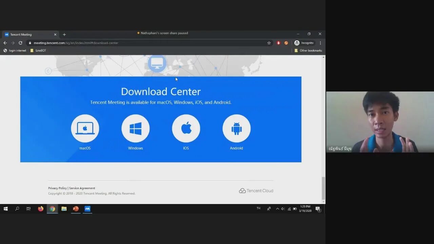Switch to PowerPoint in the taskbar
This screenshot has width=434, height=244.
pyautogui.click(x=76, y=209)
